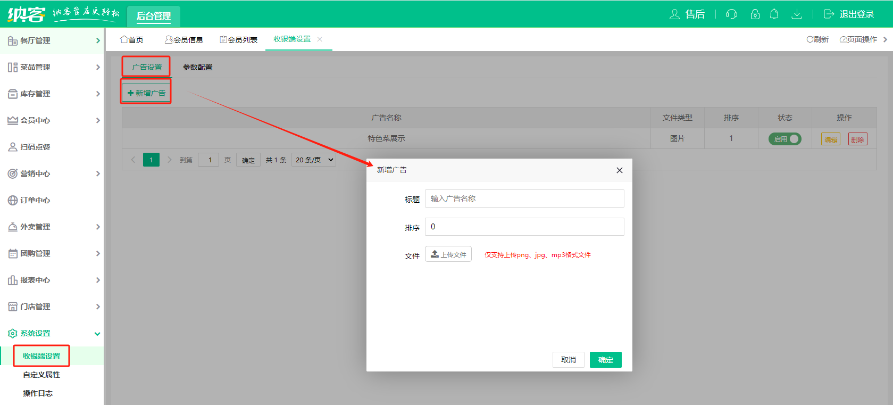Go to pagination page 1
Image resolution: width=893 pixels, height=405 pixels.
click(x=151, y=160)
